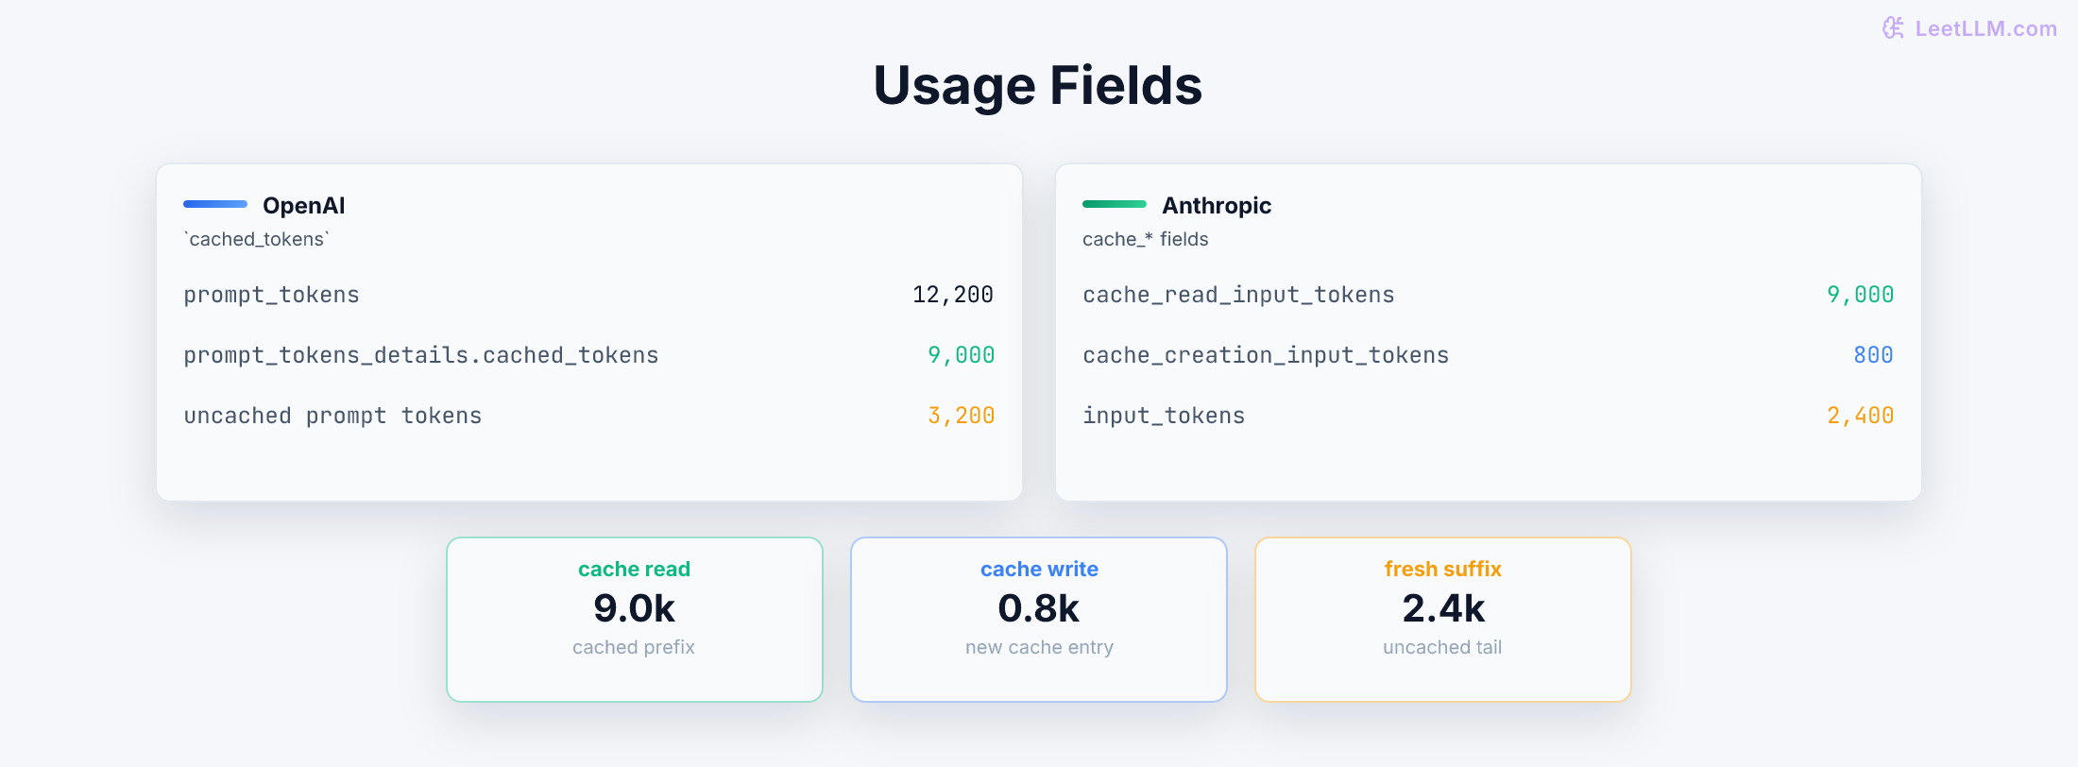Click the fresh suffix card heading
Screen dimensions: 2078x767
(x=1442, y=569)
